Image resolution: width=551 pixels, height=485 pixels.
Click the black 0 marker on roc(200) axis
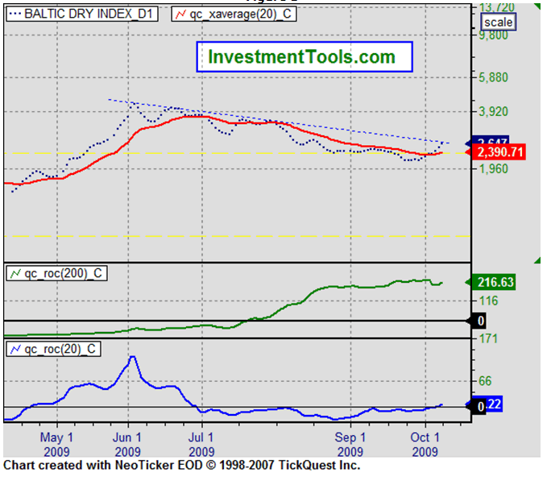(481, 321)
